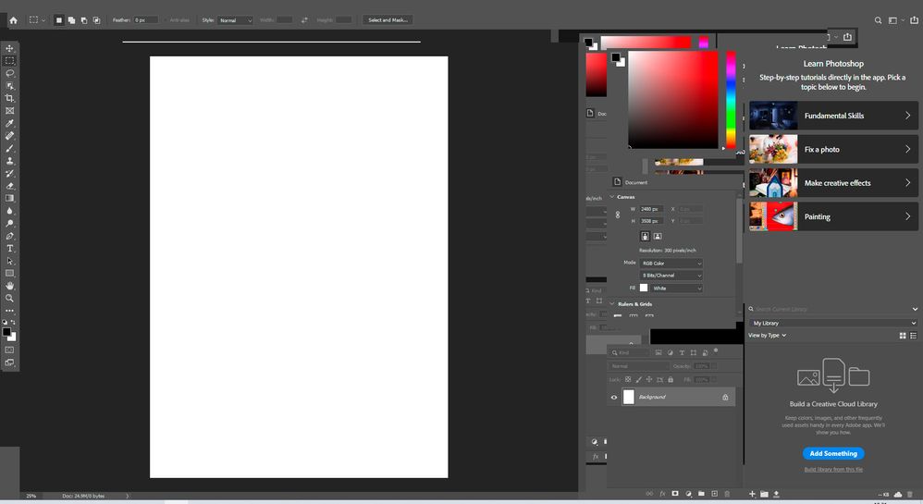The width and height of the screenshot is (923, 504).
Task: Select the Brush tool
Action: [9, 148]
